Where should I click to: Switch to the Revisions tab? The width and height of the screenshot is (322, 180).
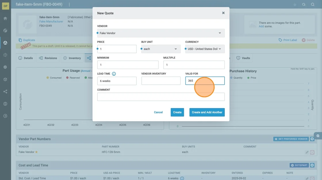coord(48,58)
